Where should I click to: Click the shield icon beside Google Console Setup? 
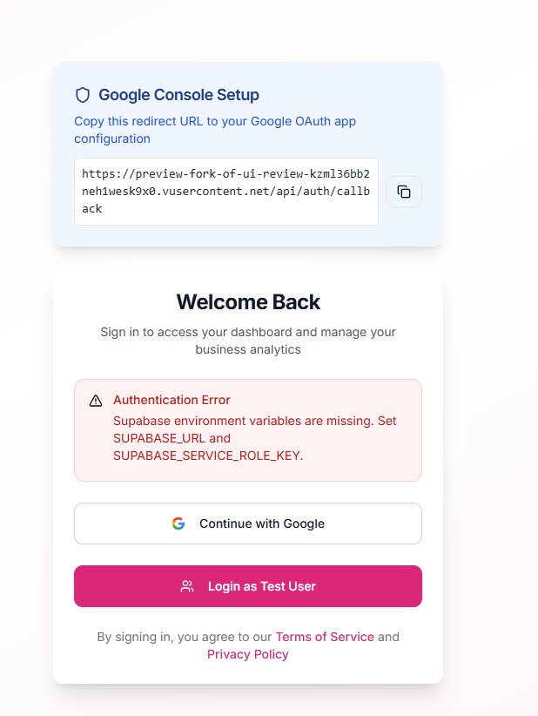tap(83, 95)
